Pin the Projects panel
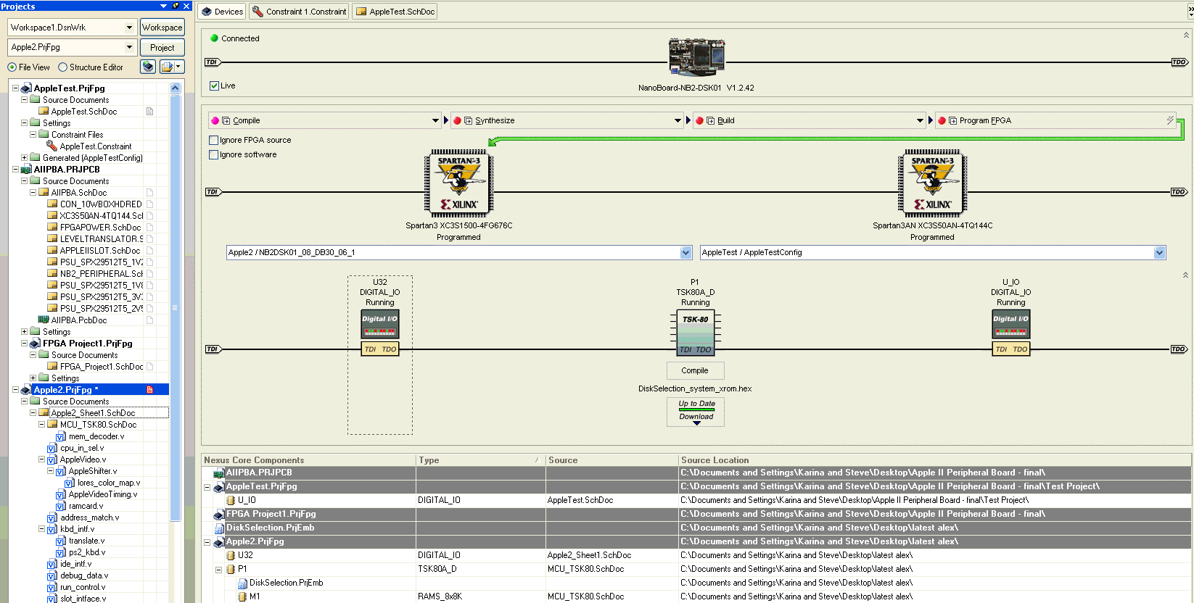The image size is (1194, 603). pyautogui.click(x=176, y=6)
